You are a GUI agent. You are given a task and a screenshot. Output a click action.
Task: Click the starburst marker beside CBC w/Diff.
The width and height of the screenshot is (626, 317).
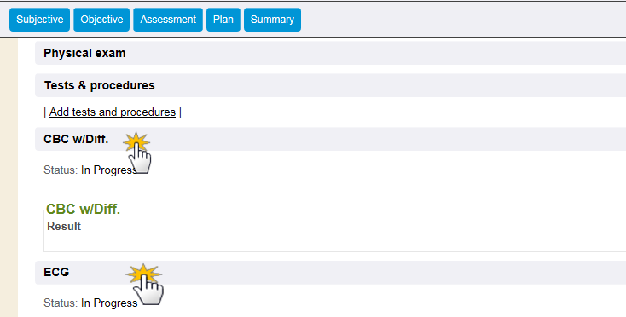tap(136, 141)
